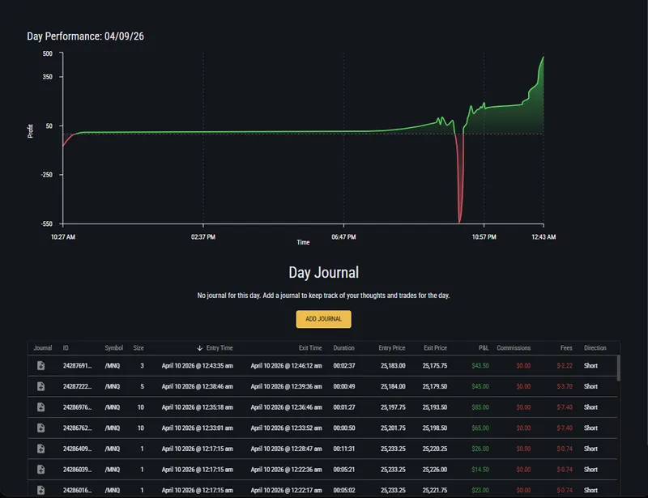Select trade ID 24286762

pos(77,428)
